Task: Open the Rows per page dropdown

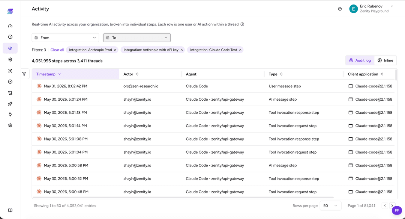Action: click(x=330, y=205)
